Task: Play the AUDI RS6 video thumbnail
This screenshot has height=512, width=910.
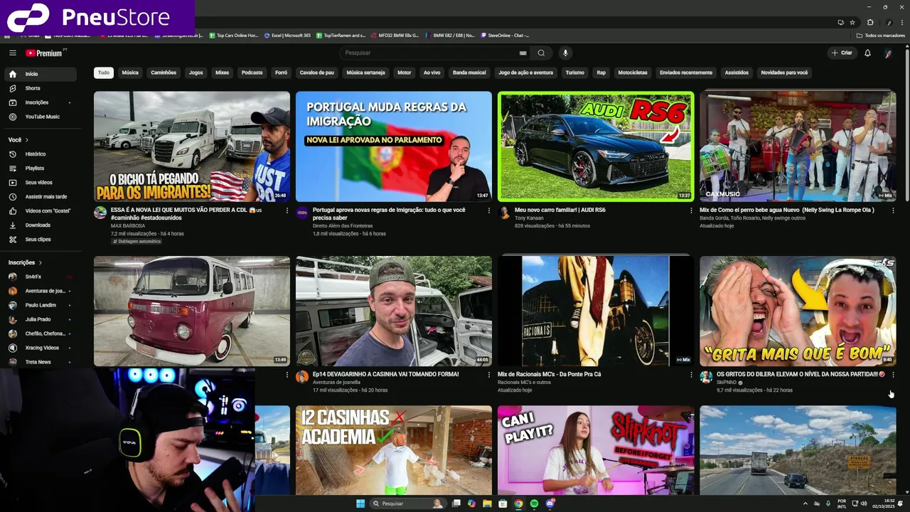Action: (x=596, y=146)
